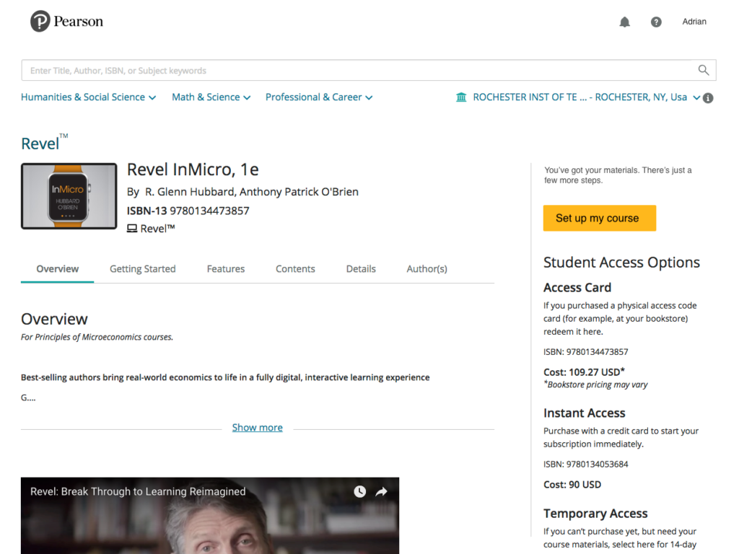Click the Instant Access heading
This screenshot has width=739, height=554.
[x=585, y=413]
